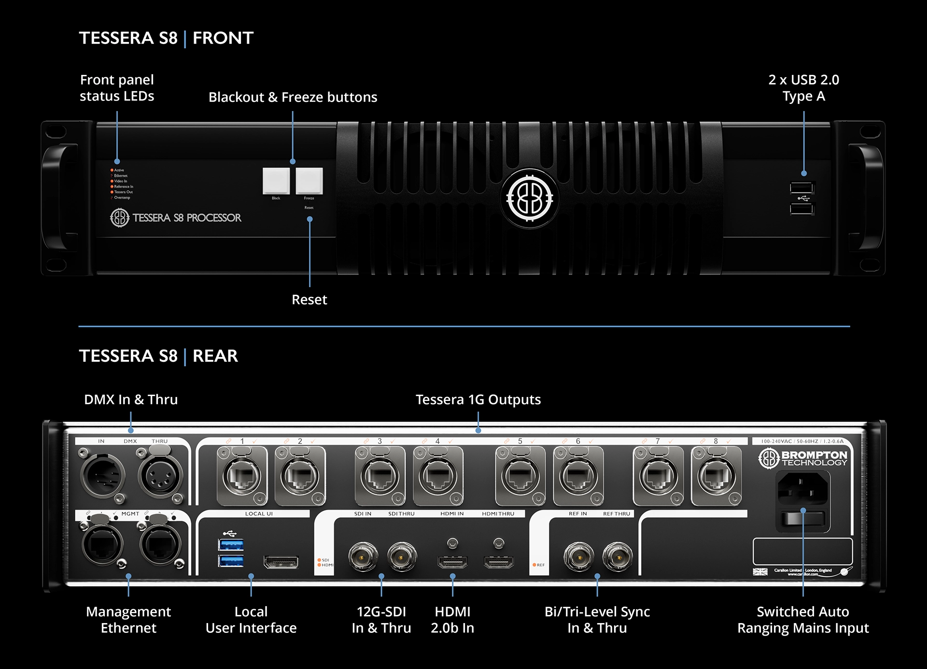The width and height of the screenshot is (927, 669).
Task: Toggle the rear mains power switch
Action: pyautogui.click(x=802, y=519)
